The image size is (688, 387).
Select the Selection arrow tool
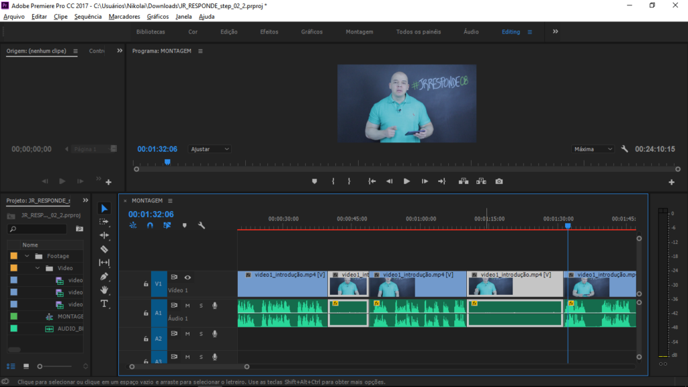[104, 208]
